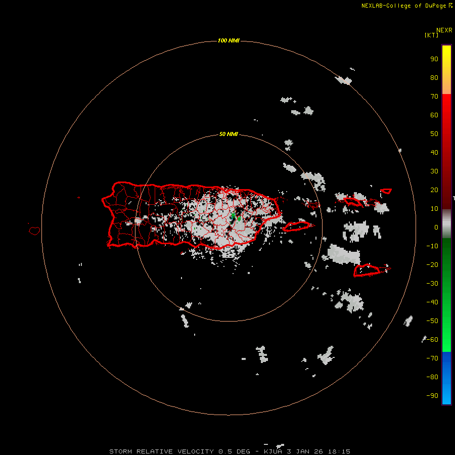Click the [KT] units label
455x455 pixels.
click(431, 35)
